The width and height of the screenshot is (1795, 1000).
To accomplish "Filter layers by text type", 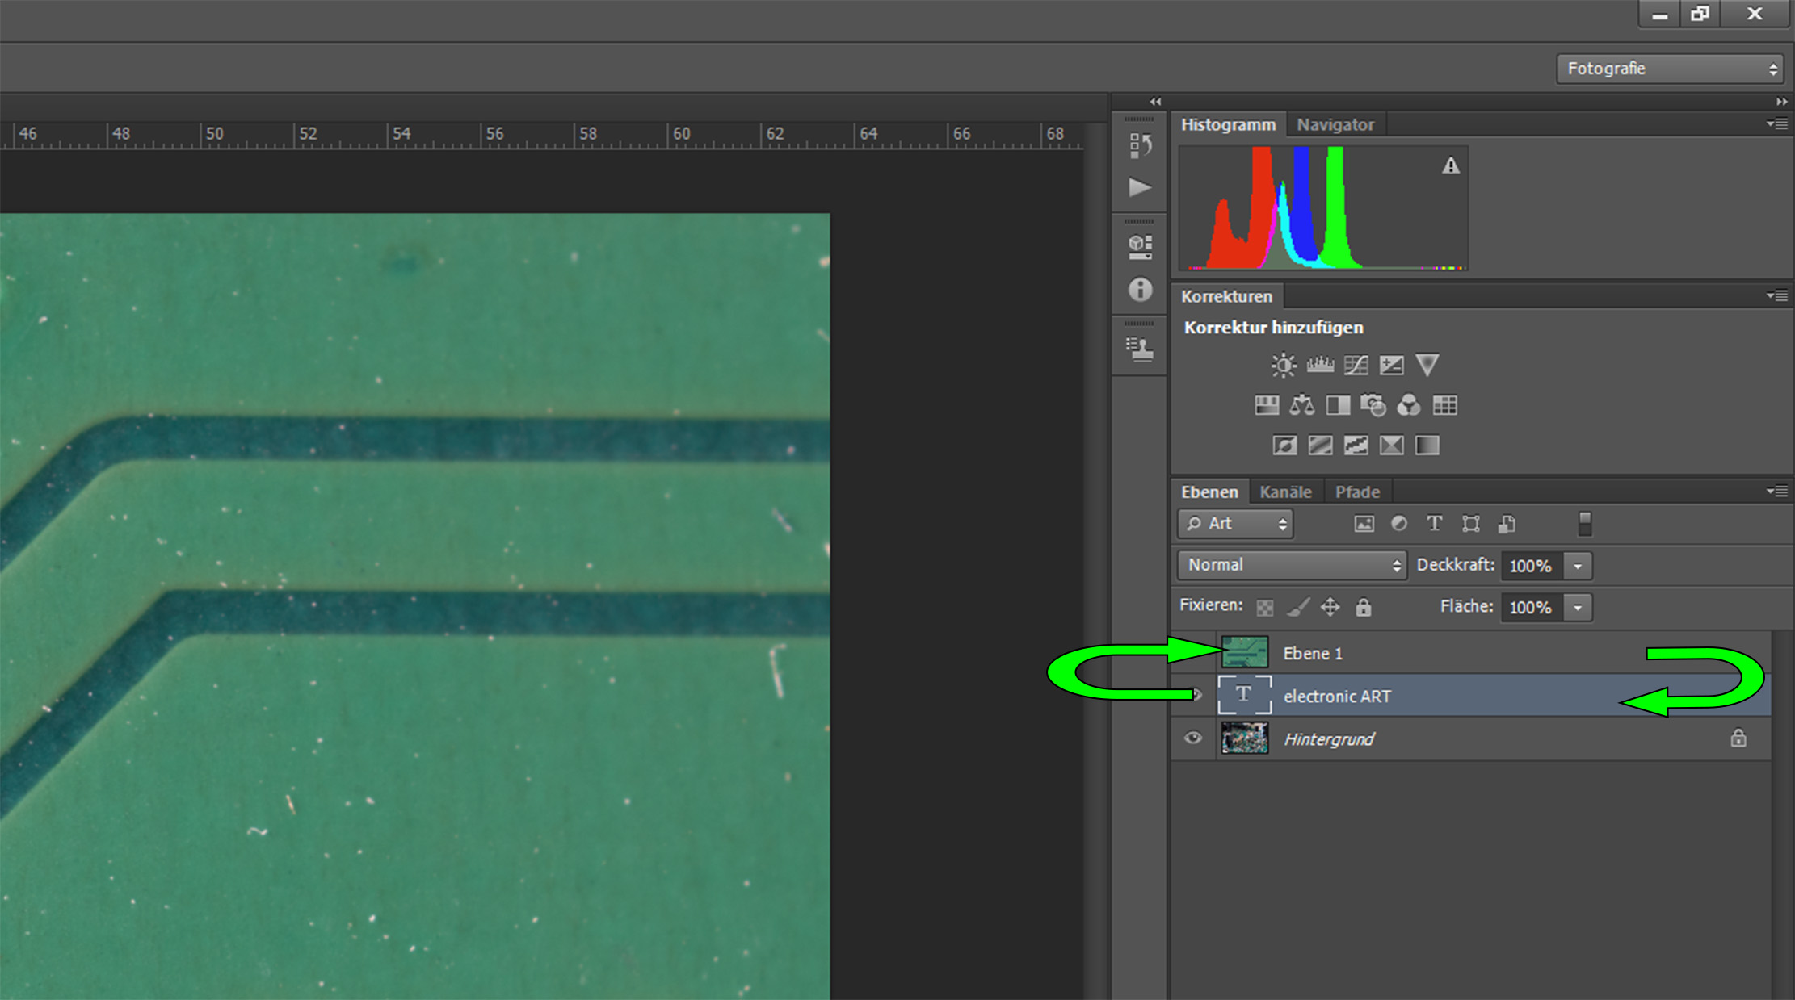I will [x=1434, y=524].
